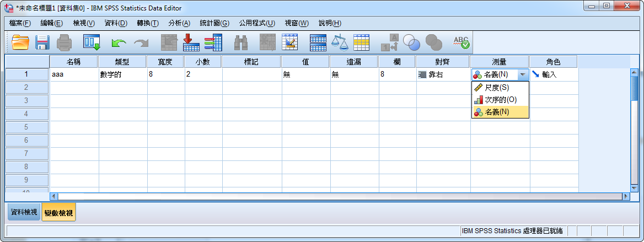The image size is (644, 242).
Task: Undo the last action arrow
Action: click(119, 42)
